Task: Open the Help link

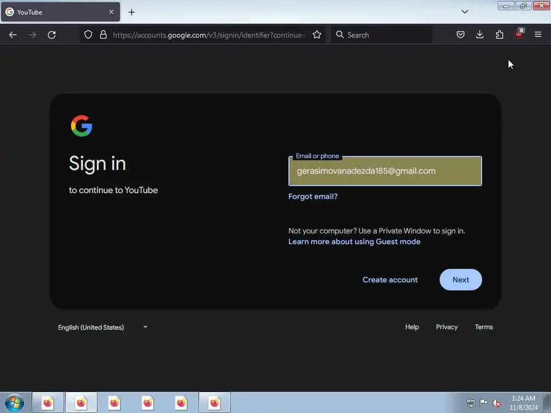Action: coord(412,327)
